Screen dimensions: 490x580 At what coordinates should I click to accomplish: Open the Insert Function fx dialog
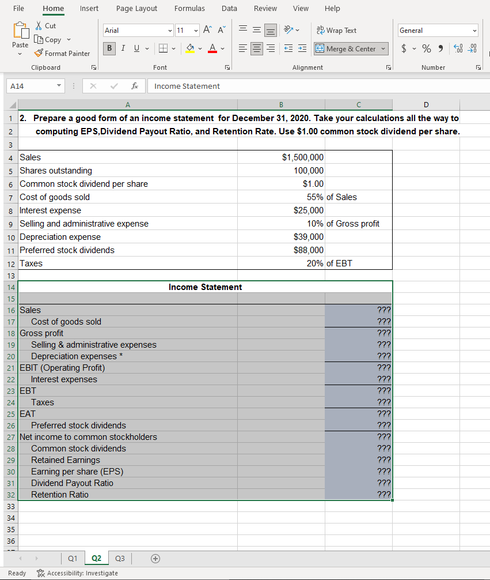click(135, 86)
